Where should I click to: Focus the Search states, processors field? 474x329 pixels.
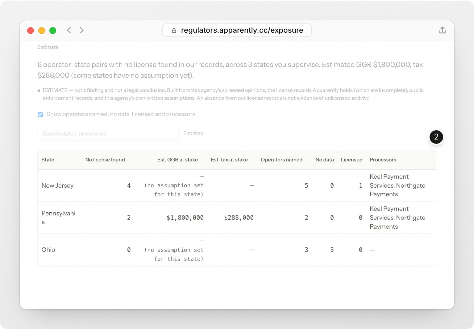pos(109,134)
